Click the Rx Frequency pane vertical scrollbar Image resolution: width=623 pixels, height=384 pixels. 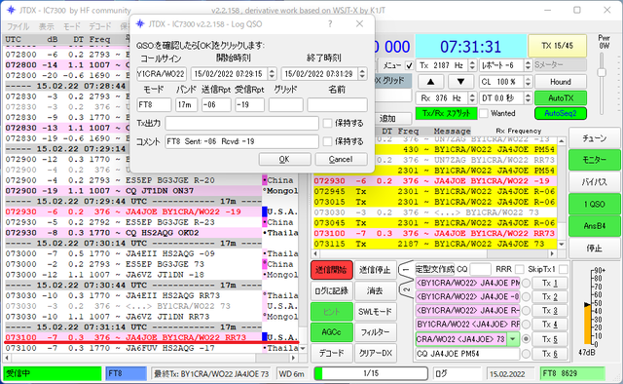pyautogui.click(x=561, y=193)
